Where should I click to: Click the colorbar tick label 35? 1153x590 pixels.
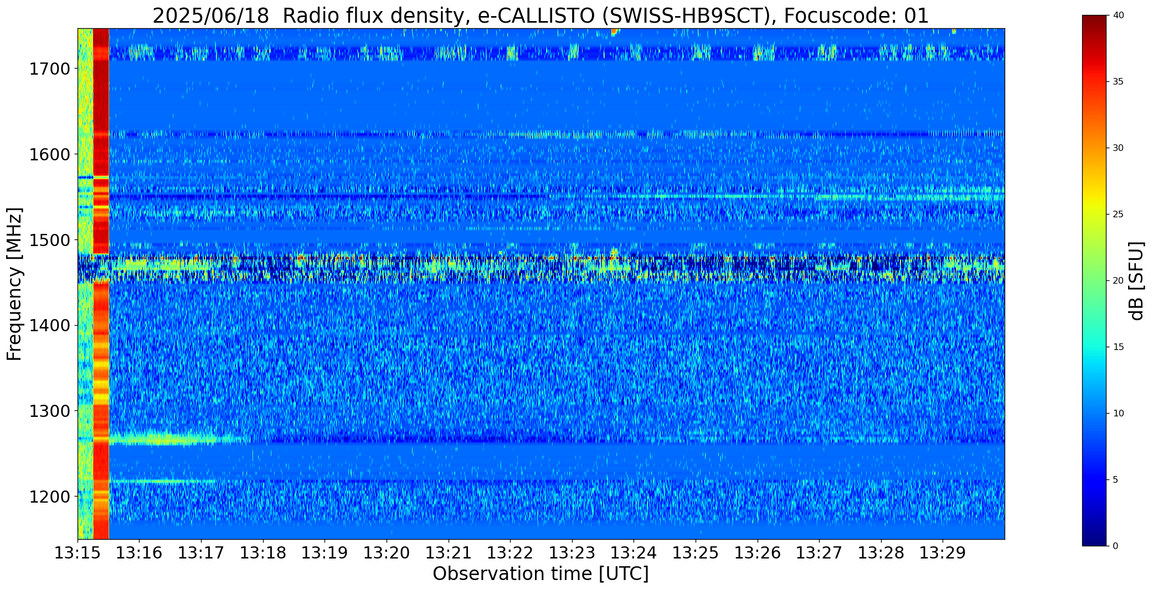(x=1118, y=82)
